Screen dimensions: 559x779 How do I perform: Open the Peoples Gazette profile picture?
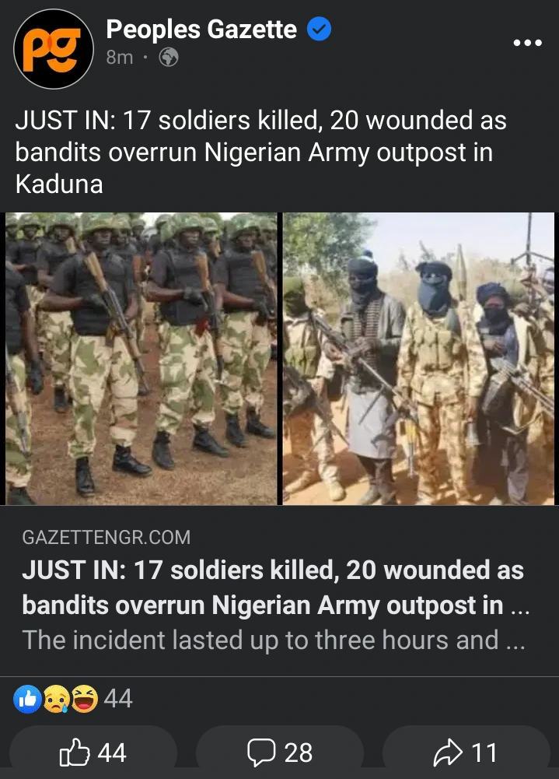54,49
